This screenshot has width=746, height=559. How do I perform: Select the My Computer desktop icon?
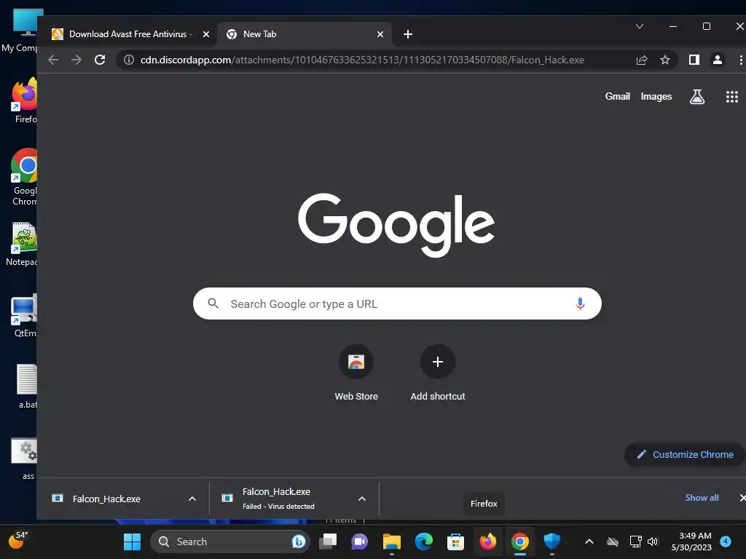[x=20, y=30]
